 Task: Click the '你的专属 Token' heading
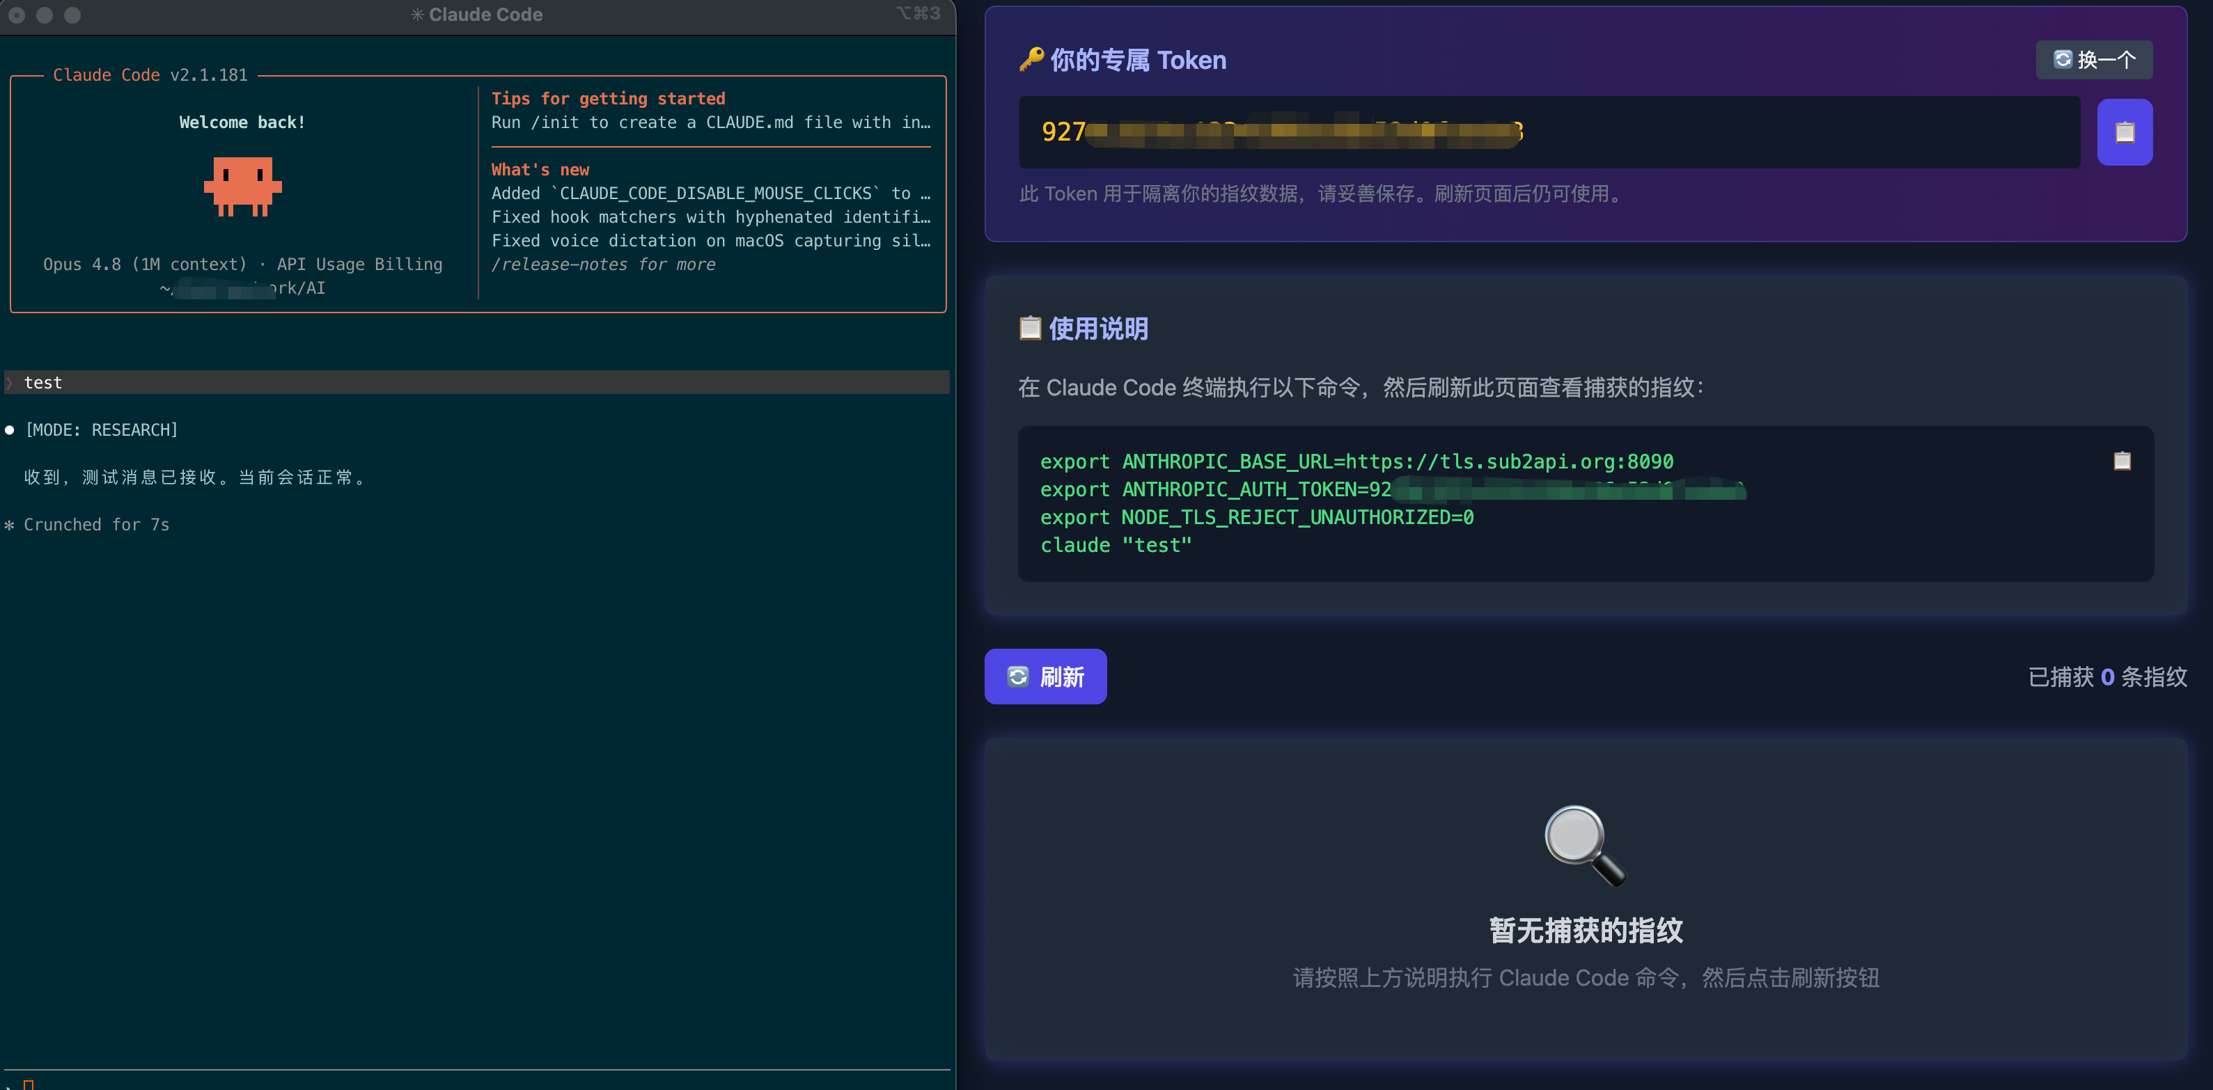[1137, 59]
